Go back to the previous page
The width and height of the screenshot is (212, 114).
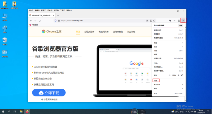(31, 21)
